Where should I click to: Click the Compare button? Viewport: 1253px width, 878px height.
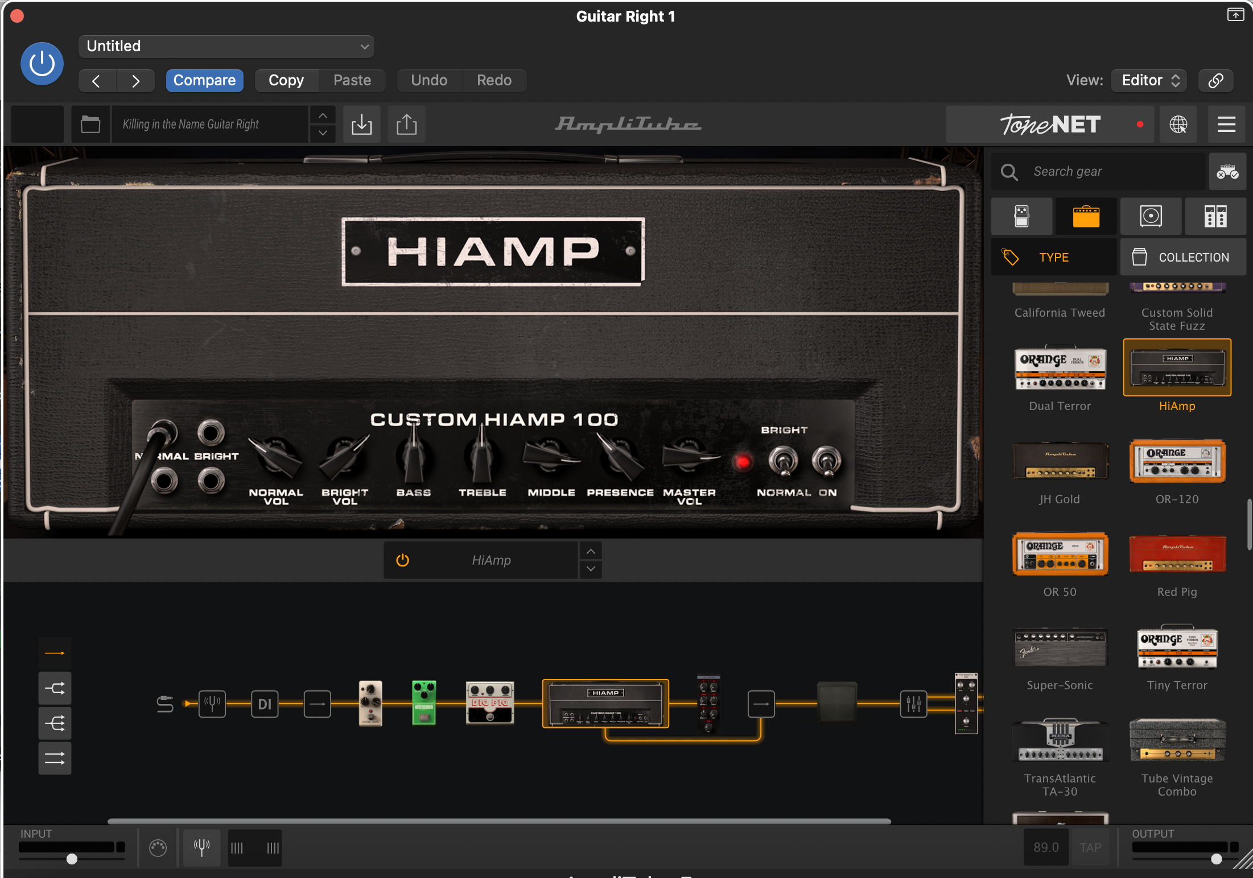coord(204,81)
